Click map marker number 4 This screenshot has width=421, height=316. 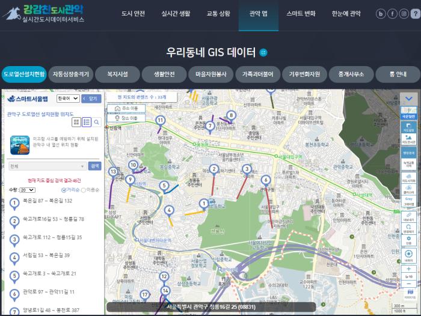[x=169, y=211]
